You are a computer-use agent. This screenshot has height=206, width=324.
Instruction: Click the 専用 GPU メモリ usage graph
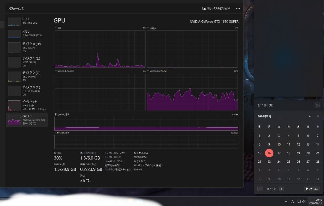(146, 124)
